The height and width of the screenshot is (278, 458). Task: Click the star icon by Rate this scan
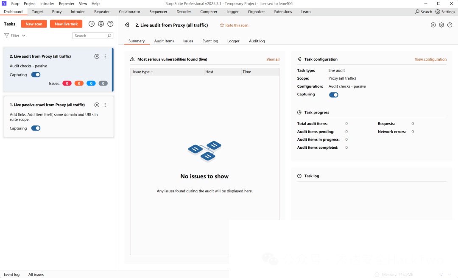pos(222,25)
